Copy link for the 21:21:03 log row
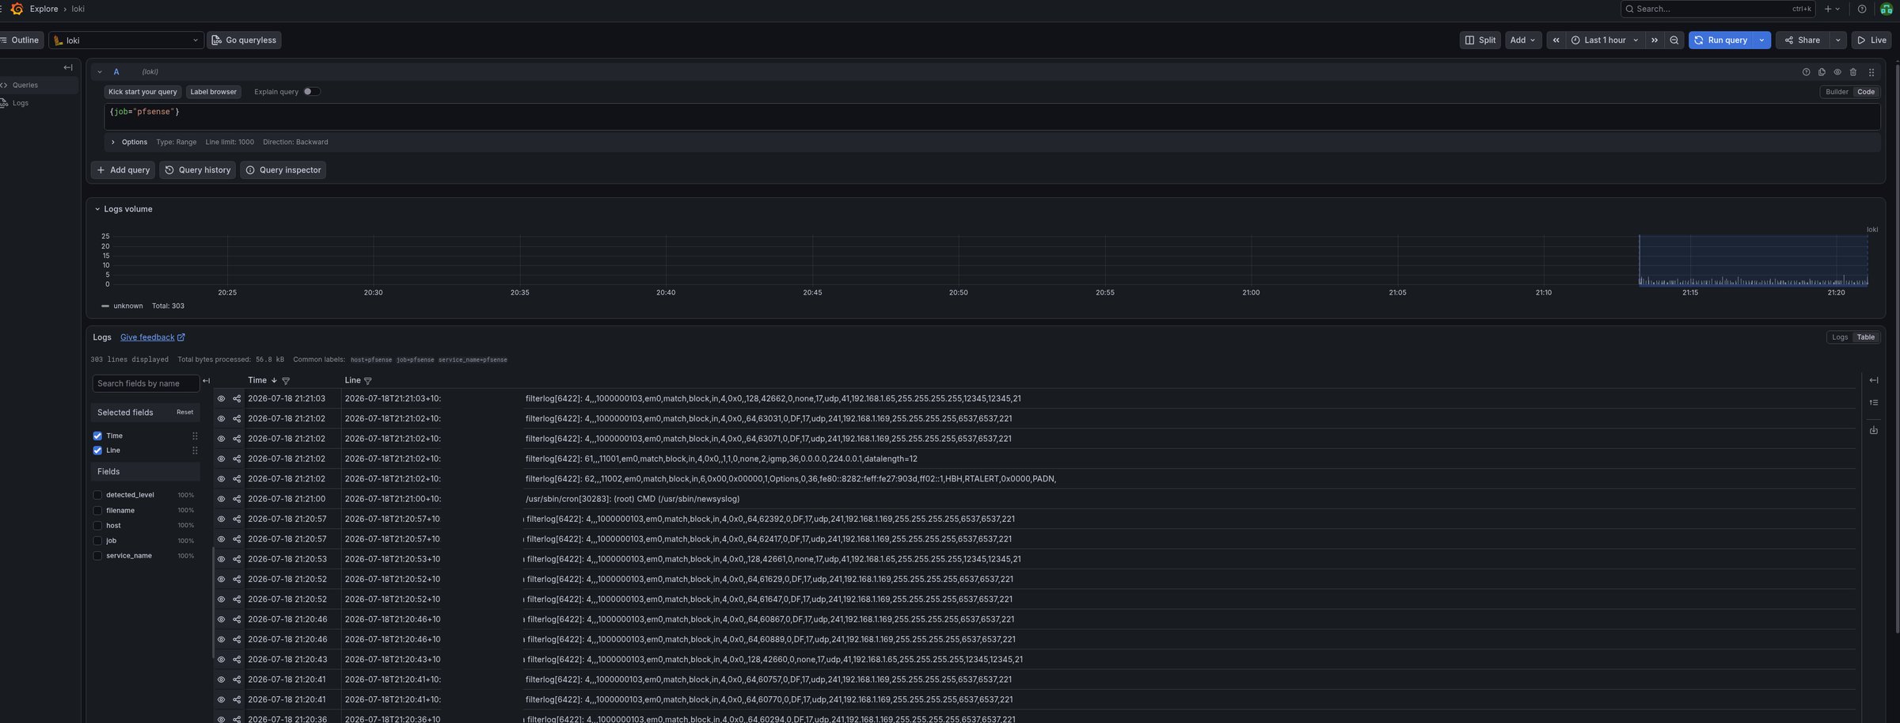This screenshot has height=723, width=1900. pyautogui.click(x=237, y=399)
